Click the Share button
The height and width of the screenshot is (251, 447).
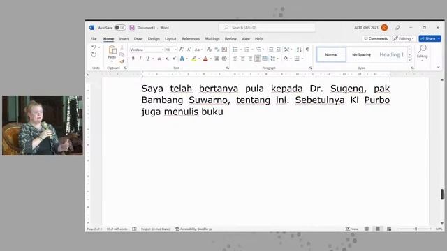tap(430, 39)
